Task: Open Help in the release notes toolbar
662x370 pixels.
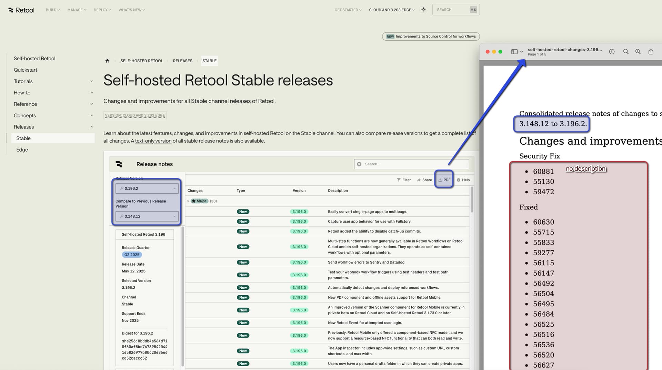Action: click(x=463, y=180)
